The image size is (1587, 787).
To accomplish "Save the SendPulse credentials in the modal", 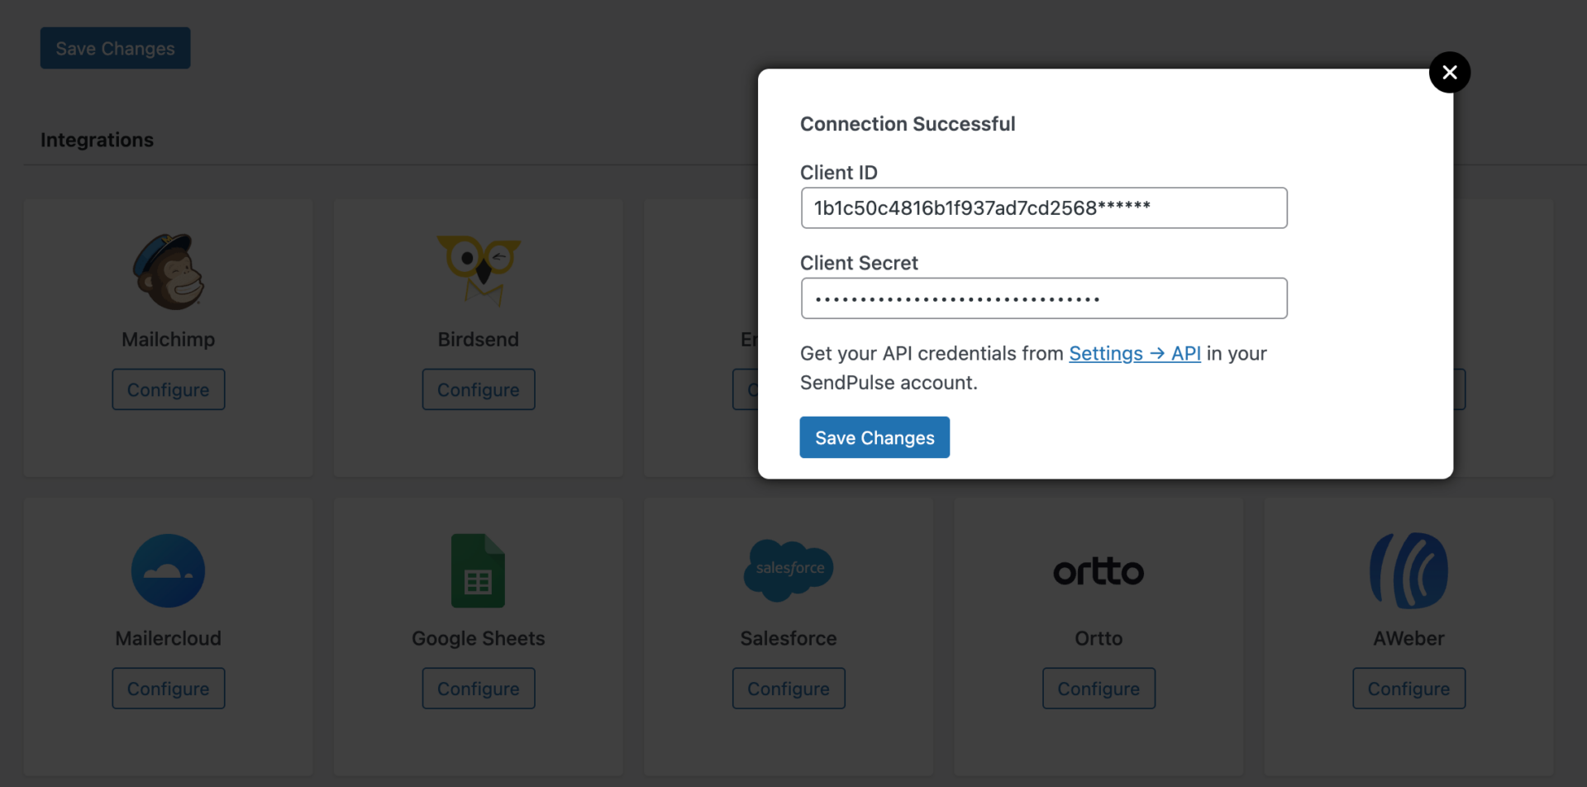I will click(874, 437).
